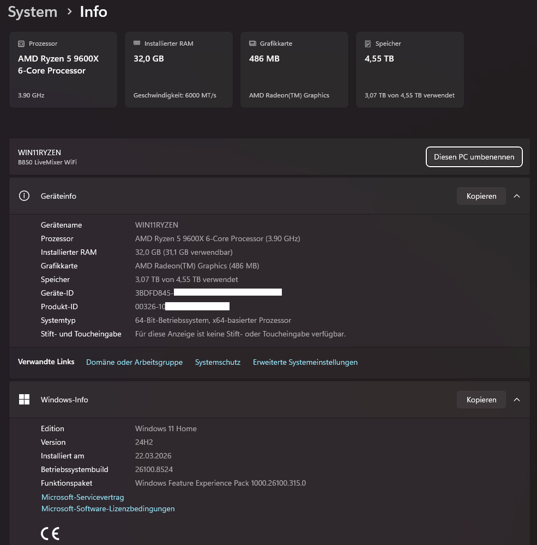
Task: Click the Verwandte Links label
Action: click(x=46, y=362)
